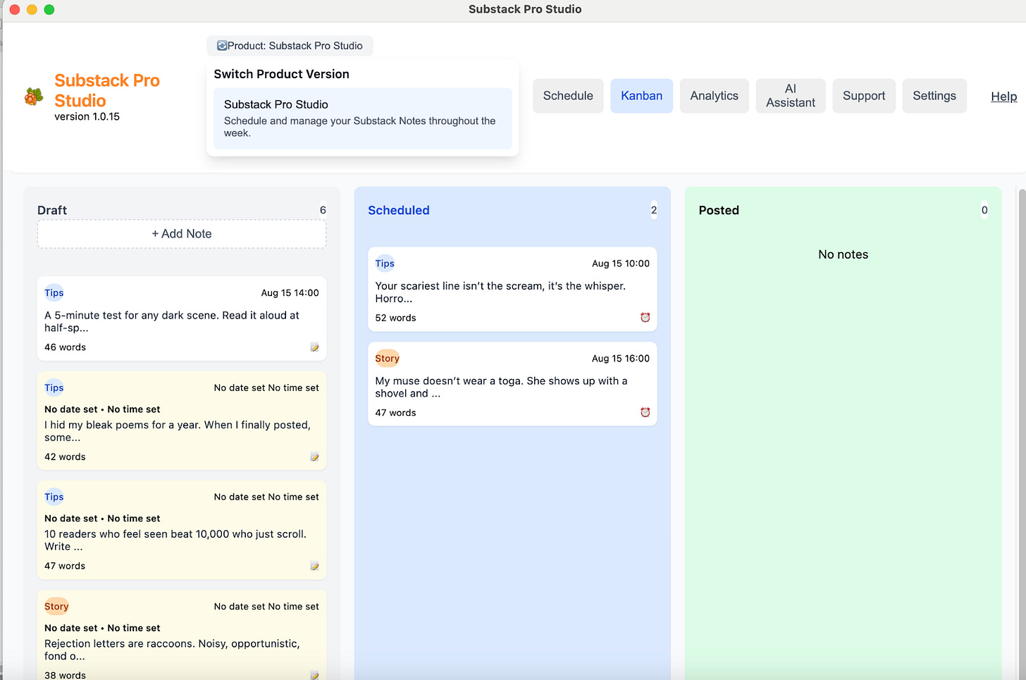Open the Analytics tab
The width and height of the screenshot is (1026, 680).
coord(714,96)
